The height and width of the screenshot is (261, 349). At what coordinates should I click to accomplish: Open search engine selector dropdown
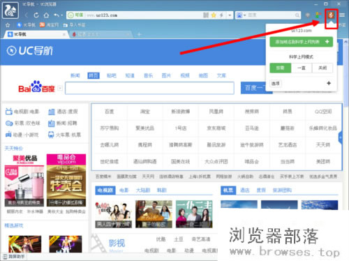tap(242, 15)
